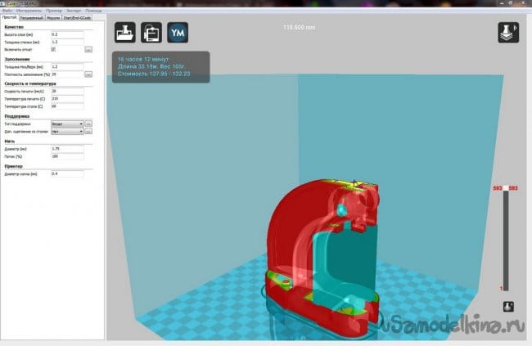Image resolution: width=532 pixels, height=346 pixels.
Task: Open support type ellipsis settings button
Action: pos(88,124)
